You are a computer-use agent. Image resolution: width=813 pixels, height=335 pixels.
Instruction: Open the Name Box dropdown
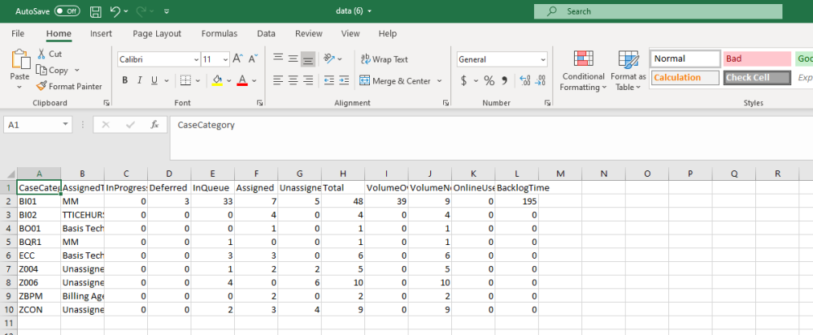[66, 125]
